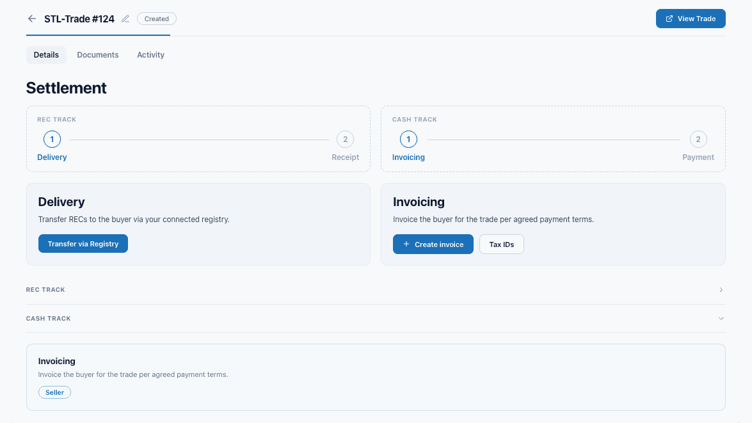Select step 1 Invoicing in the cash track
The height and width of the screenshot is (423, 752).
[408, 140]
